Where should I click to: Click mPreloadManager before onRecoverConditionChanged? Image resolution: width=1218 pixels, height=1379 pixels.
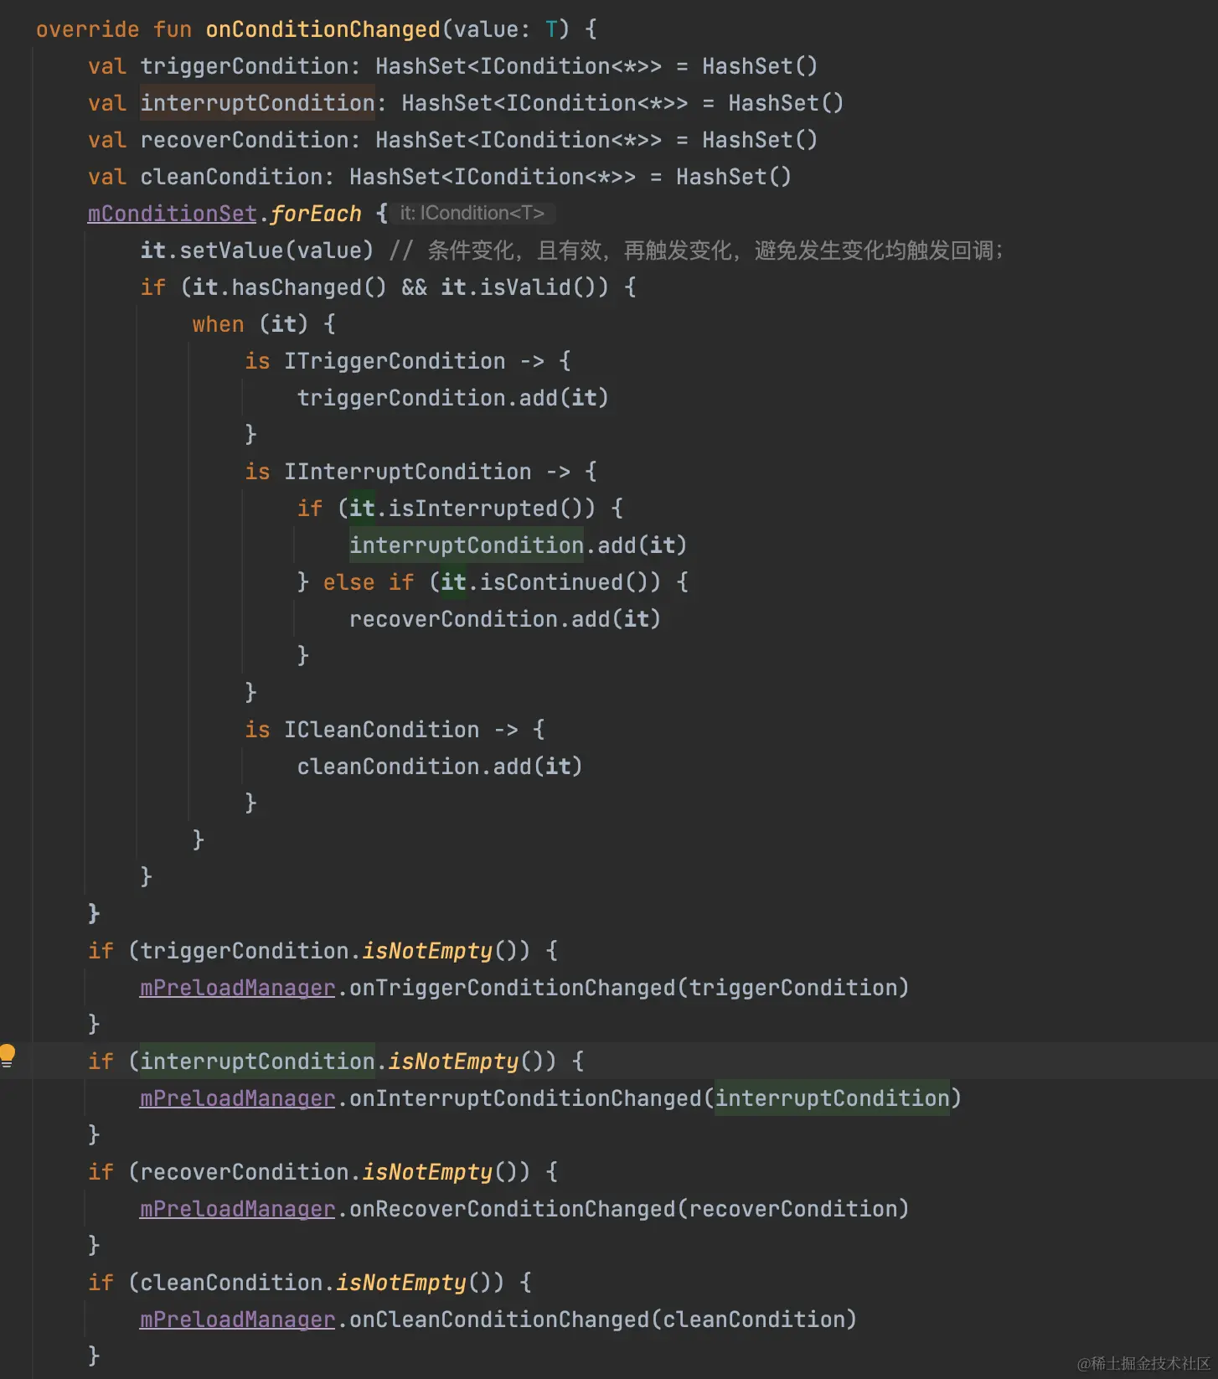pyautogui.click(x=238, y=1209)
